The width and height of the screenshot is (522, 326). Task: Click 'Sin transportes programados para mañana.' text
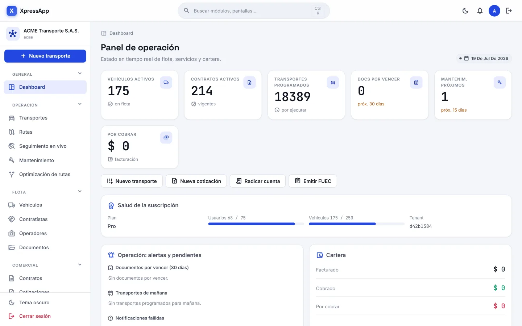[155, 303]
